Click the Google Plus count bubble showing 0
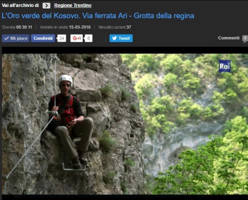The image size is (248, 200). click(88, 38)
